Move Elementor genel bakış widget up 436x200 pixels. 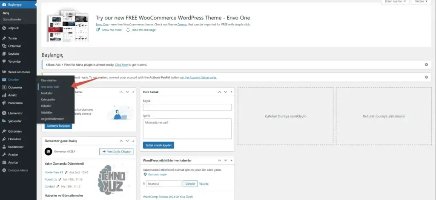pyautogui.click(x=121, y=141)
